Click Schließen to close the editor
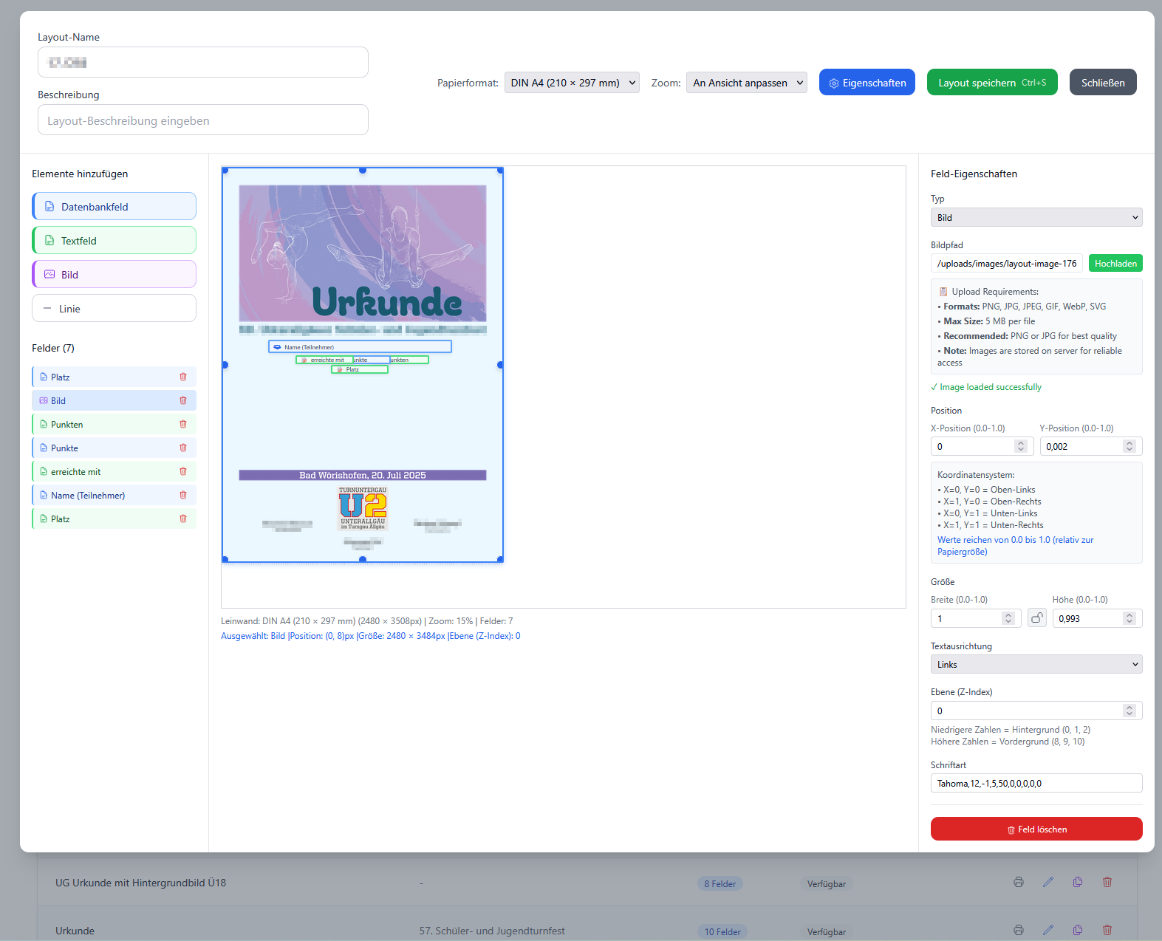 pos(1103,82)
